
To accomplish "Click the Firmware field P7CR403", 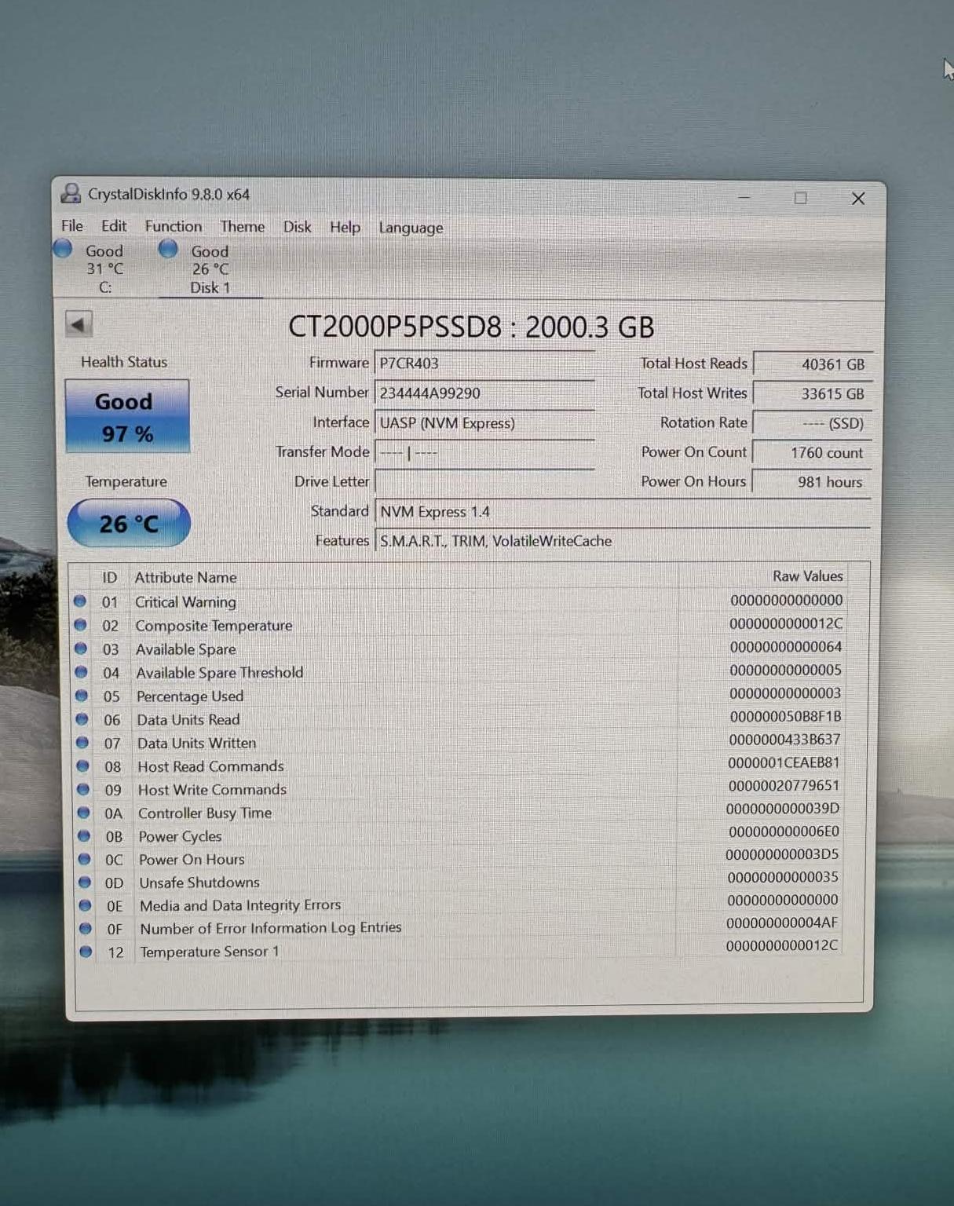I will (x=484, y=364).
